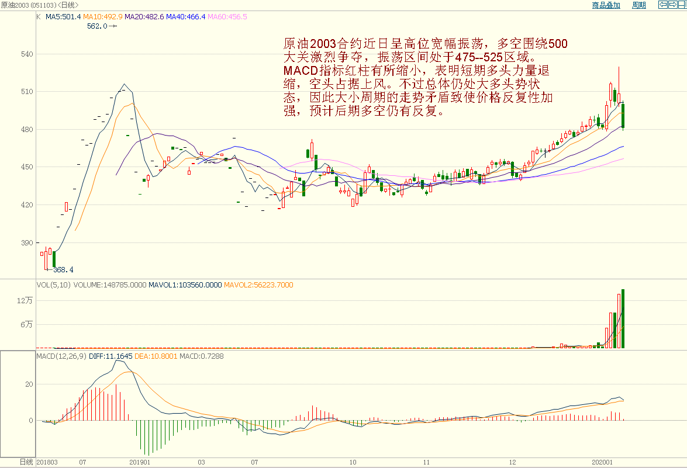Click the empty box left of MACD panel
Screen dimensions: 687x468
[x=18, y=404]
